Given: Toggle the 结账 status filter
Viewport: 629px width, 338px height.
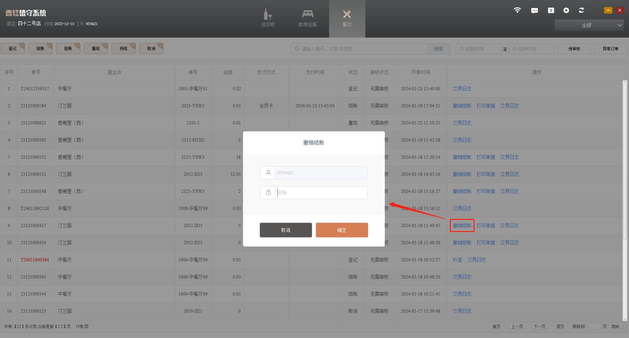Looking at the screenshot, I should click(x=41, y=48).
